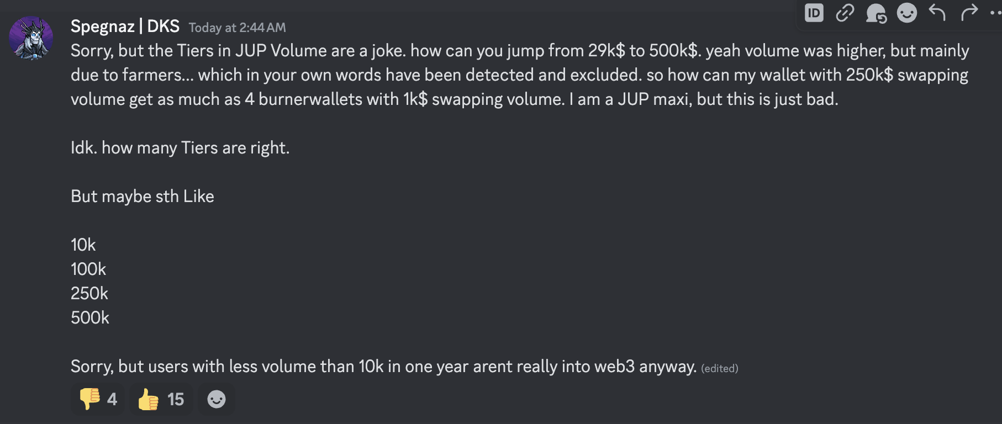The width and height of the screenshot is (1002, 424).
Task: Click the timestamp Today at 2:44 AM
Action: tap(238, 27)
